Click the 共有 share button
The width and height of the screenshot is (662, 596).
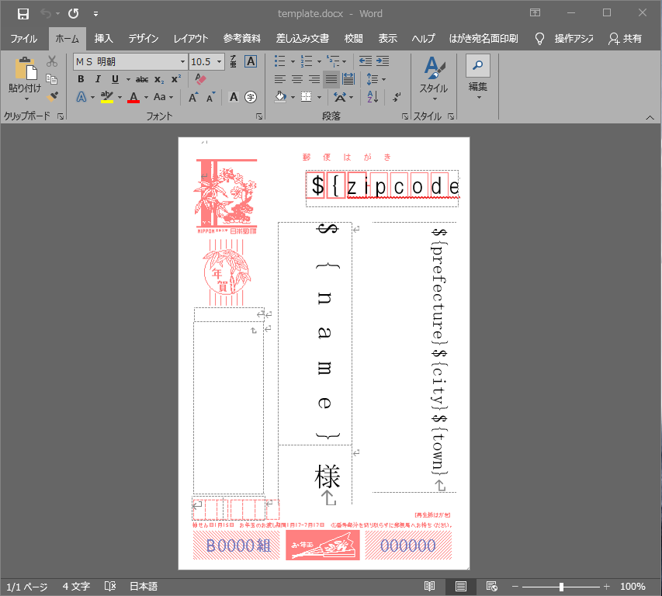(x=626, y=38)
